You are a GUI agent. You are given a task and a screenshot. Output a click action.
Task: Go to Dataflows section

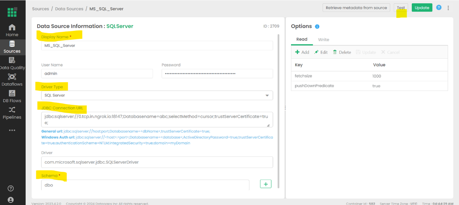click(x=12, y=80)
